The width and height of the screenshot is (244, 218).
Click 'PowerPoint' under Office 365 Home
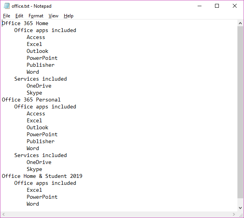(x=42, y=58)
